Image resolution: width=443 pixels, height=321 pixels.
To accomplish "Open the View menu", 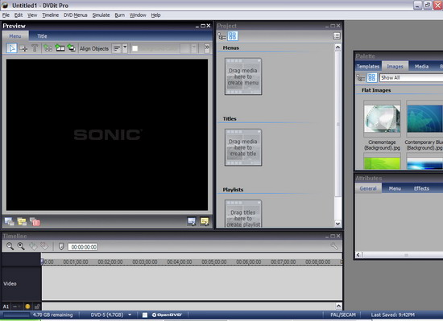I will pos(32,15).
